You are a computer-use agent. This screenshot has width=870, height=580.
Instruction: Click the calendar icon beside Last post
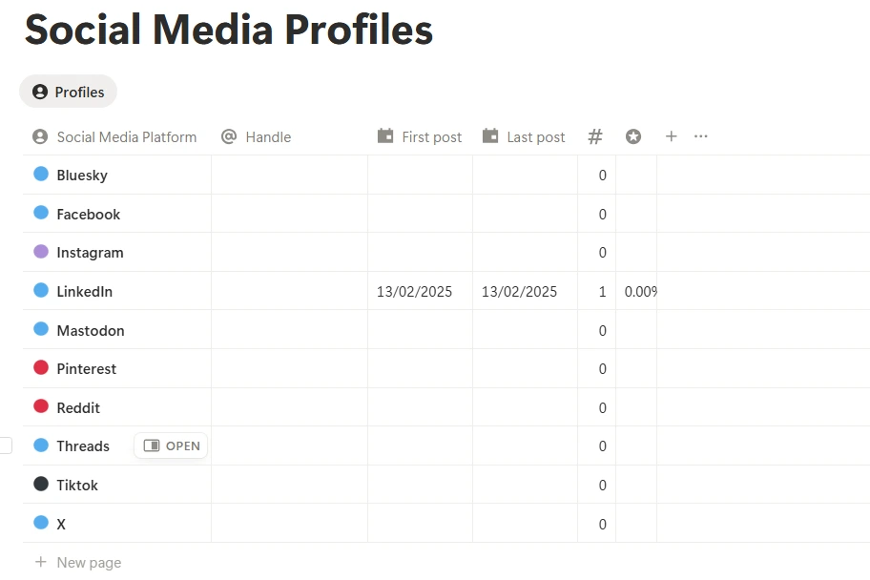(x=492, y=136)
